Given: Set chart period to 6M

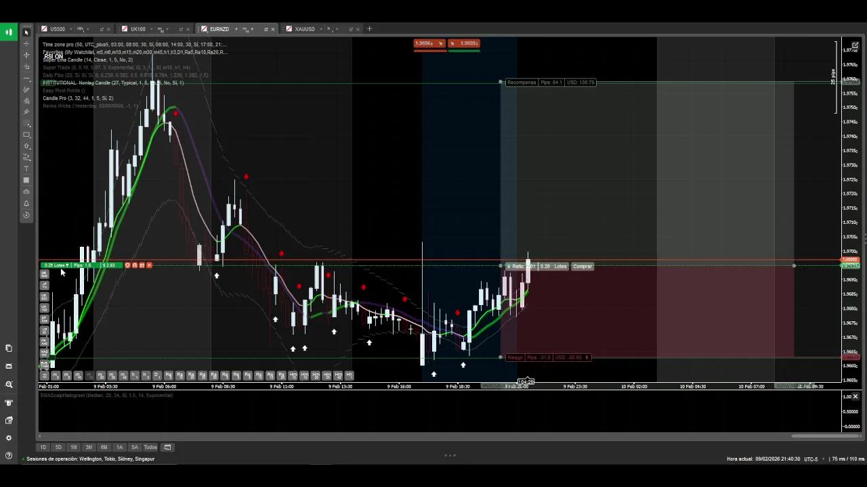Looking at the screenshot, I should 104,447.
